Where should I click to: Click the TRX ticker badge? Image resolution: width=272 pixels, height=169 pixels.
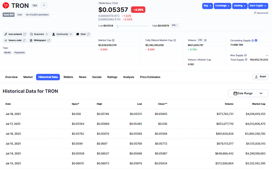tap(35, 6)
